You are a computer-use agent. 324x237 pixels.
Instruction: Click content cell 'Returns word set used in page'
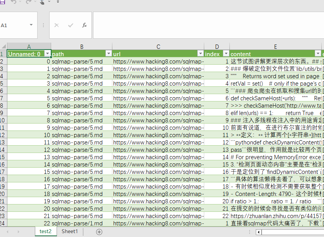276,76
